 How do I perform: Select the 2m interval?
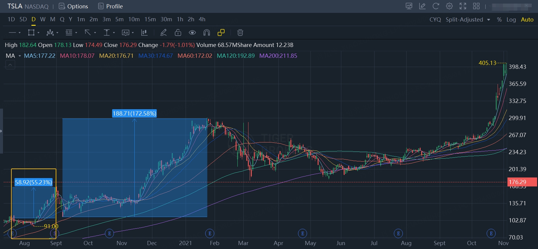pyautogui.click(x=94, y=19)
